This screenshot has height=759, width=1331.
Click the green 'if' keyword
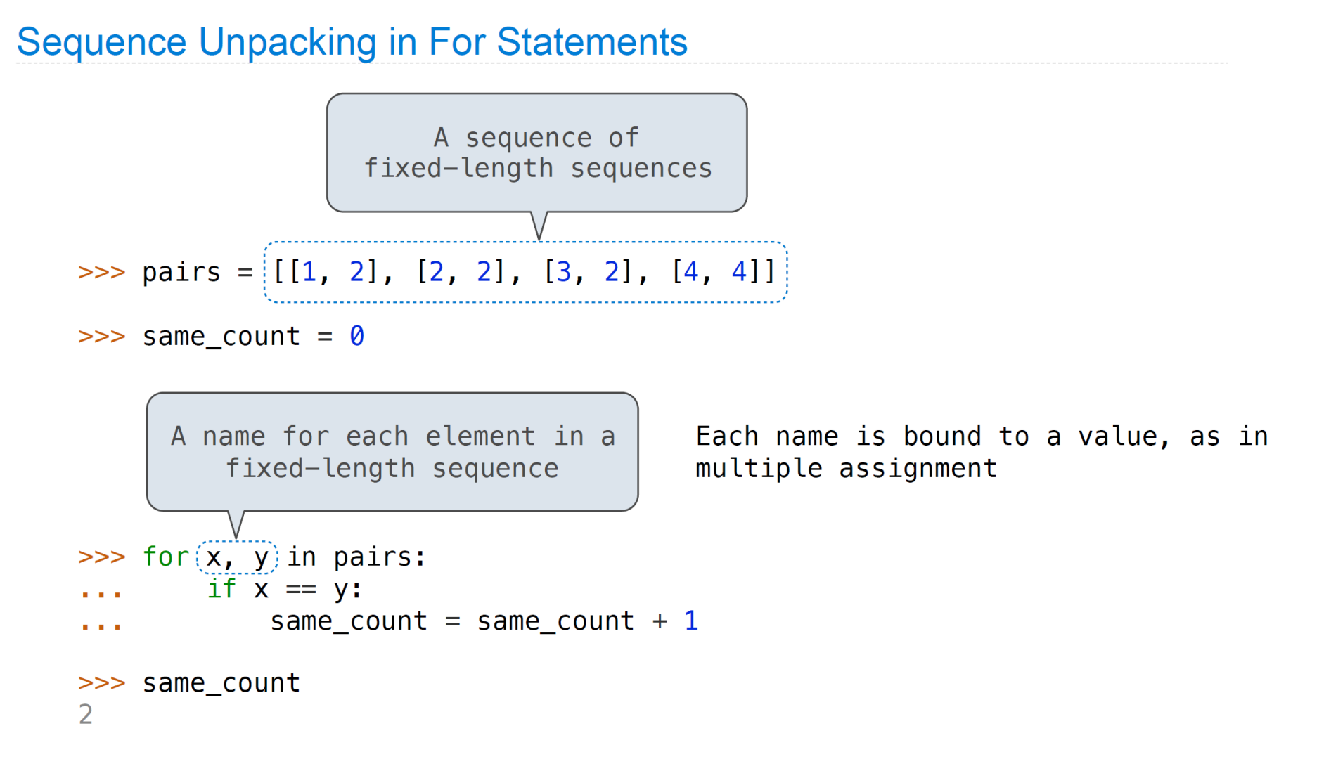click(x=222, y=588)
